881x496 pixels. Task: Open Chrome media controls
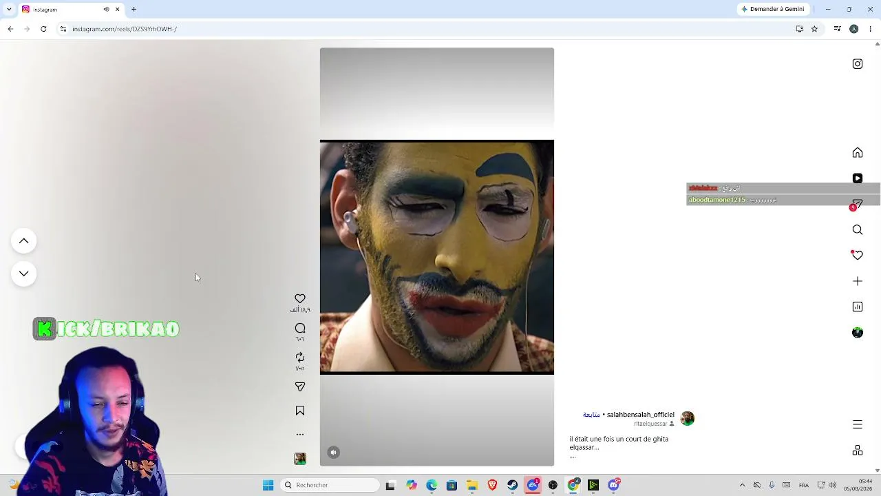[x=837, y=29]
